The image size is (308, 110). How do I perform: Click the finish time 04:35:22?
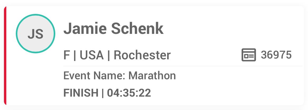129,93
